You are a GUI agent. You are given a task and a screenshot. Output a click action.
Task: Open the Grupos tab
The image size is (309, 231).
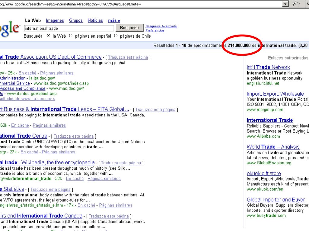(76, 20)
